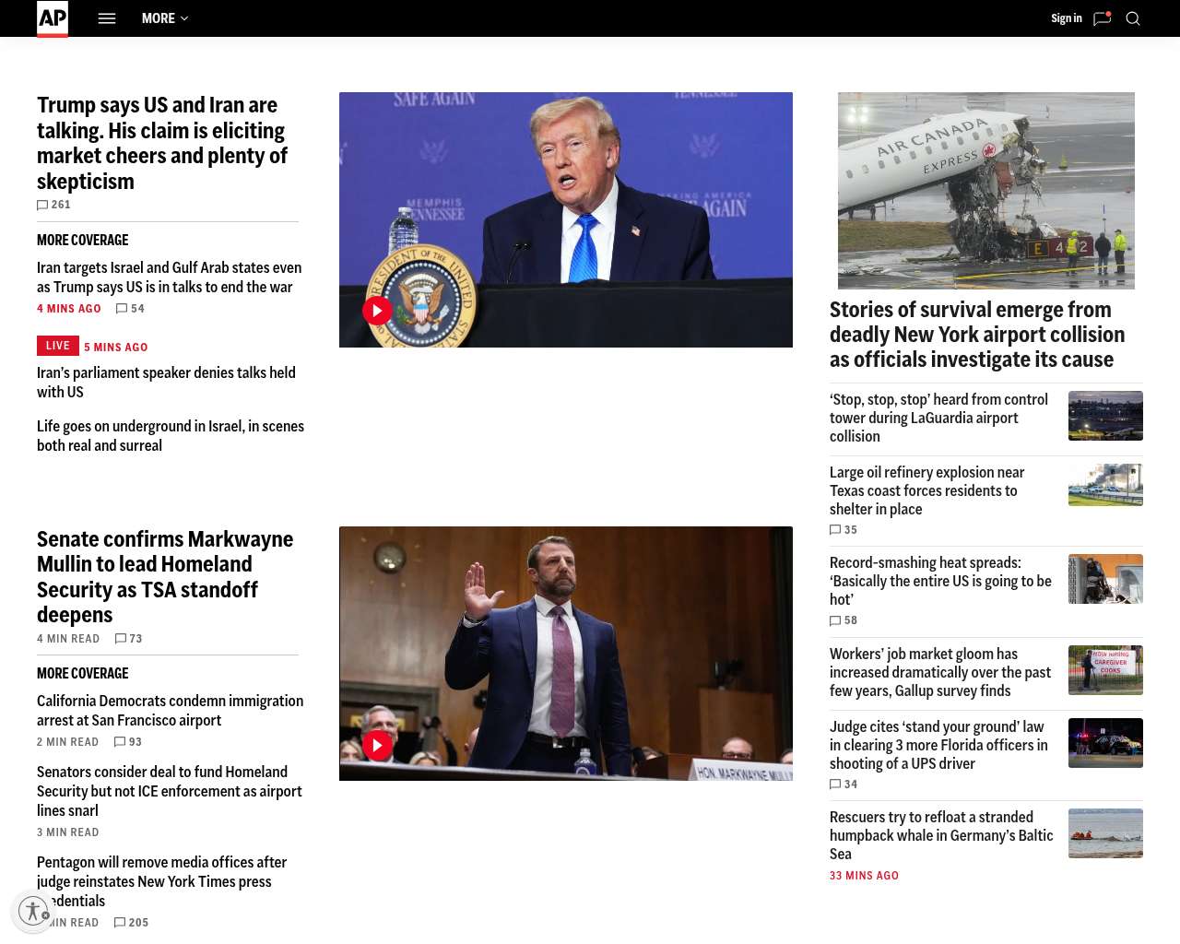The width and height of the screenshot is (1180, 944).
Task: Click the red LIVE badge
Action: point(58,346)
